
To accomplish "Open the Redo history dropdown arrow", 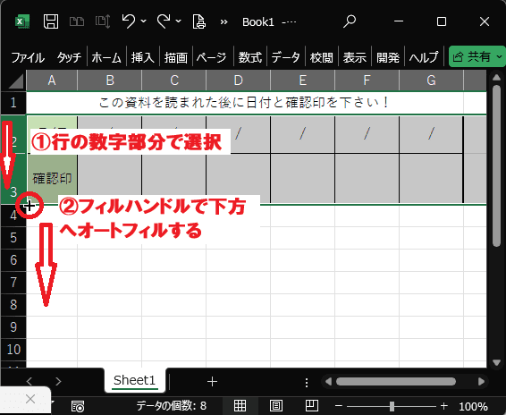I will 178,21.
